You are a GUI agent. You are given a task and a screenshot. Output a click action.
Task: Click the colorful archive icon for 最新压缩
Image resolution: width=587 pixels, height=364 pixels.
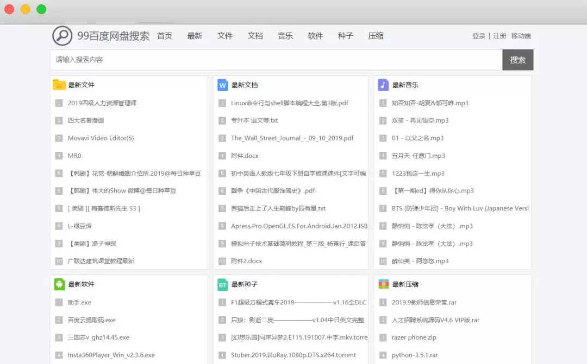pos(383,284)
